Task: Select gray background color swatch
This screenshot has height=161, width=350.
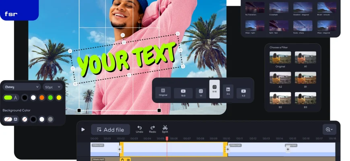Action: click(x=50, y=119)
